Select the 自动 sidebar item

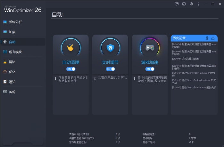pos(23,42)
